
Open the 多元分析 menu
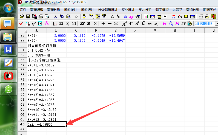click(145, 10)
